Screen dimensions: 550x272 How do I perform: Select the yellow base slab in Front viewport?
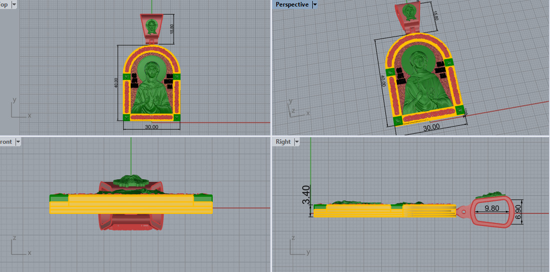click(131, 207)
